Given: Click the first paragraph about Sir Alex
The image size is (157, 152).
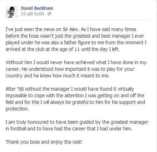Looking at the screenshot, I should pyautogui.click(x=76, y=39).
